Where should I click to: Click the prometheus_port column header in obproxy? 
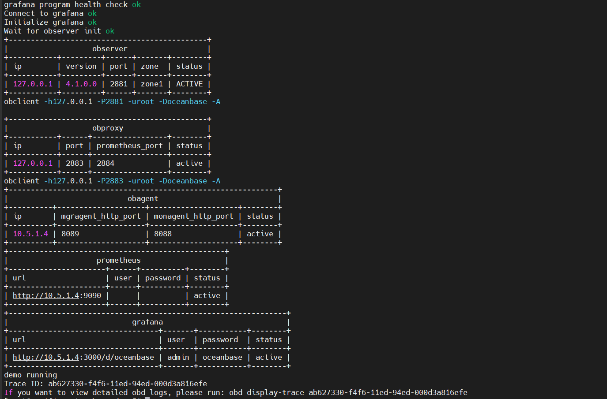tap(130, 146)
